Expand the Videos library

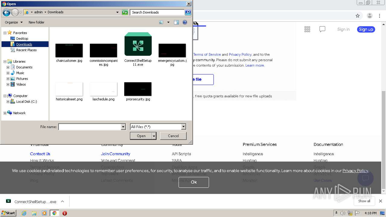coord(8,84)
